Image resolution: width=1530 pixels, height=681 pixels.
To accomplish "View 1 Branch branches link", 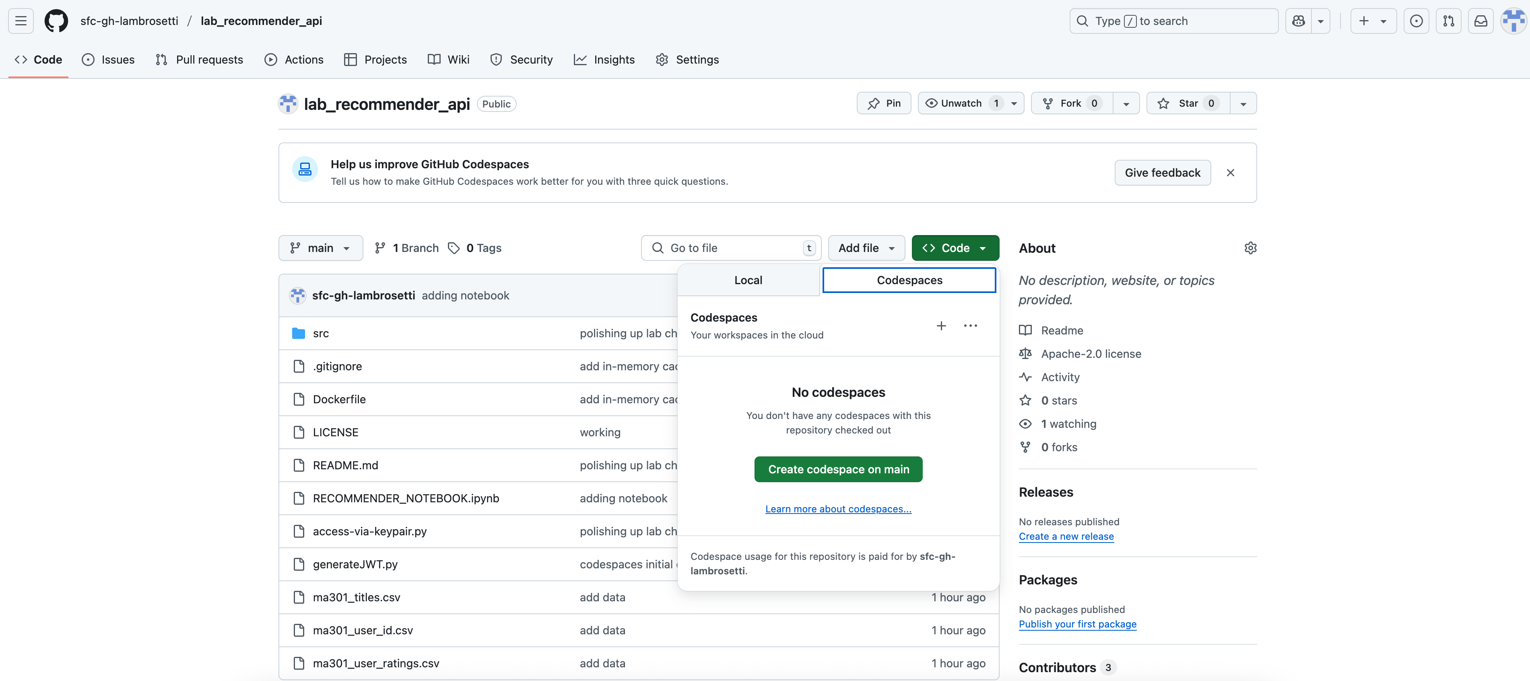I will [x=407, y=248].
